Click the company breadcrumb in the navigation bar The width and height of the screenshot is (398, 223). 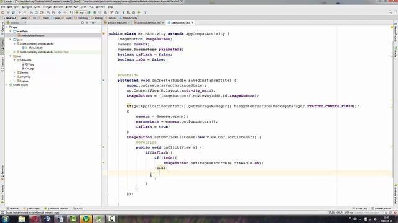click(81, 18)
